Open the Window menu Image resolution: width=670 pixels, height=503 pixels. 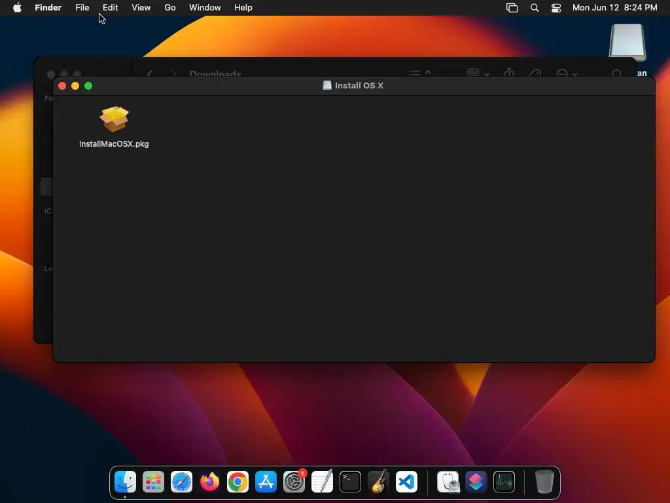pyautogui.click(x=205, y=8)
